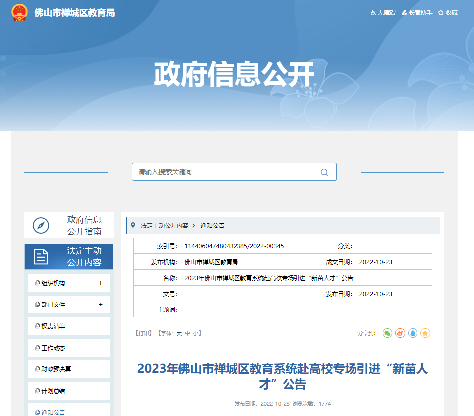
Task: Open 权责清单 in the sidebar
Action: coord(53,326)
